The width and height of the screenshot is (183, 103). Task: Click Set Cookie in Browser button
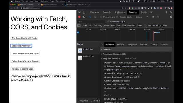coord(21,46)
